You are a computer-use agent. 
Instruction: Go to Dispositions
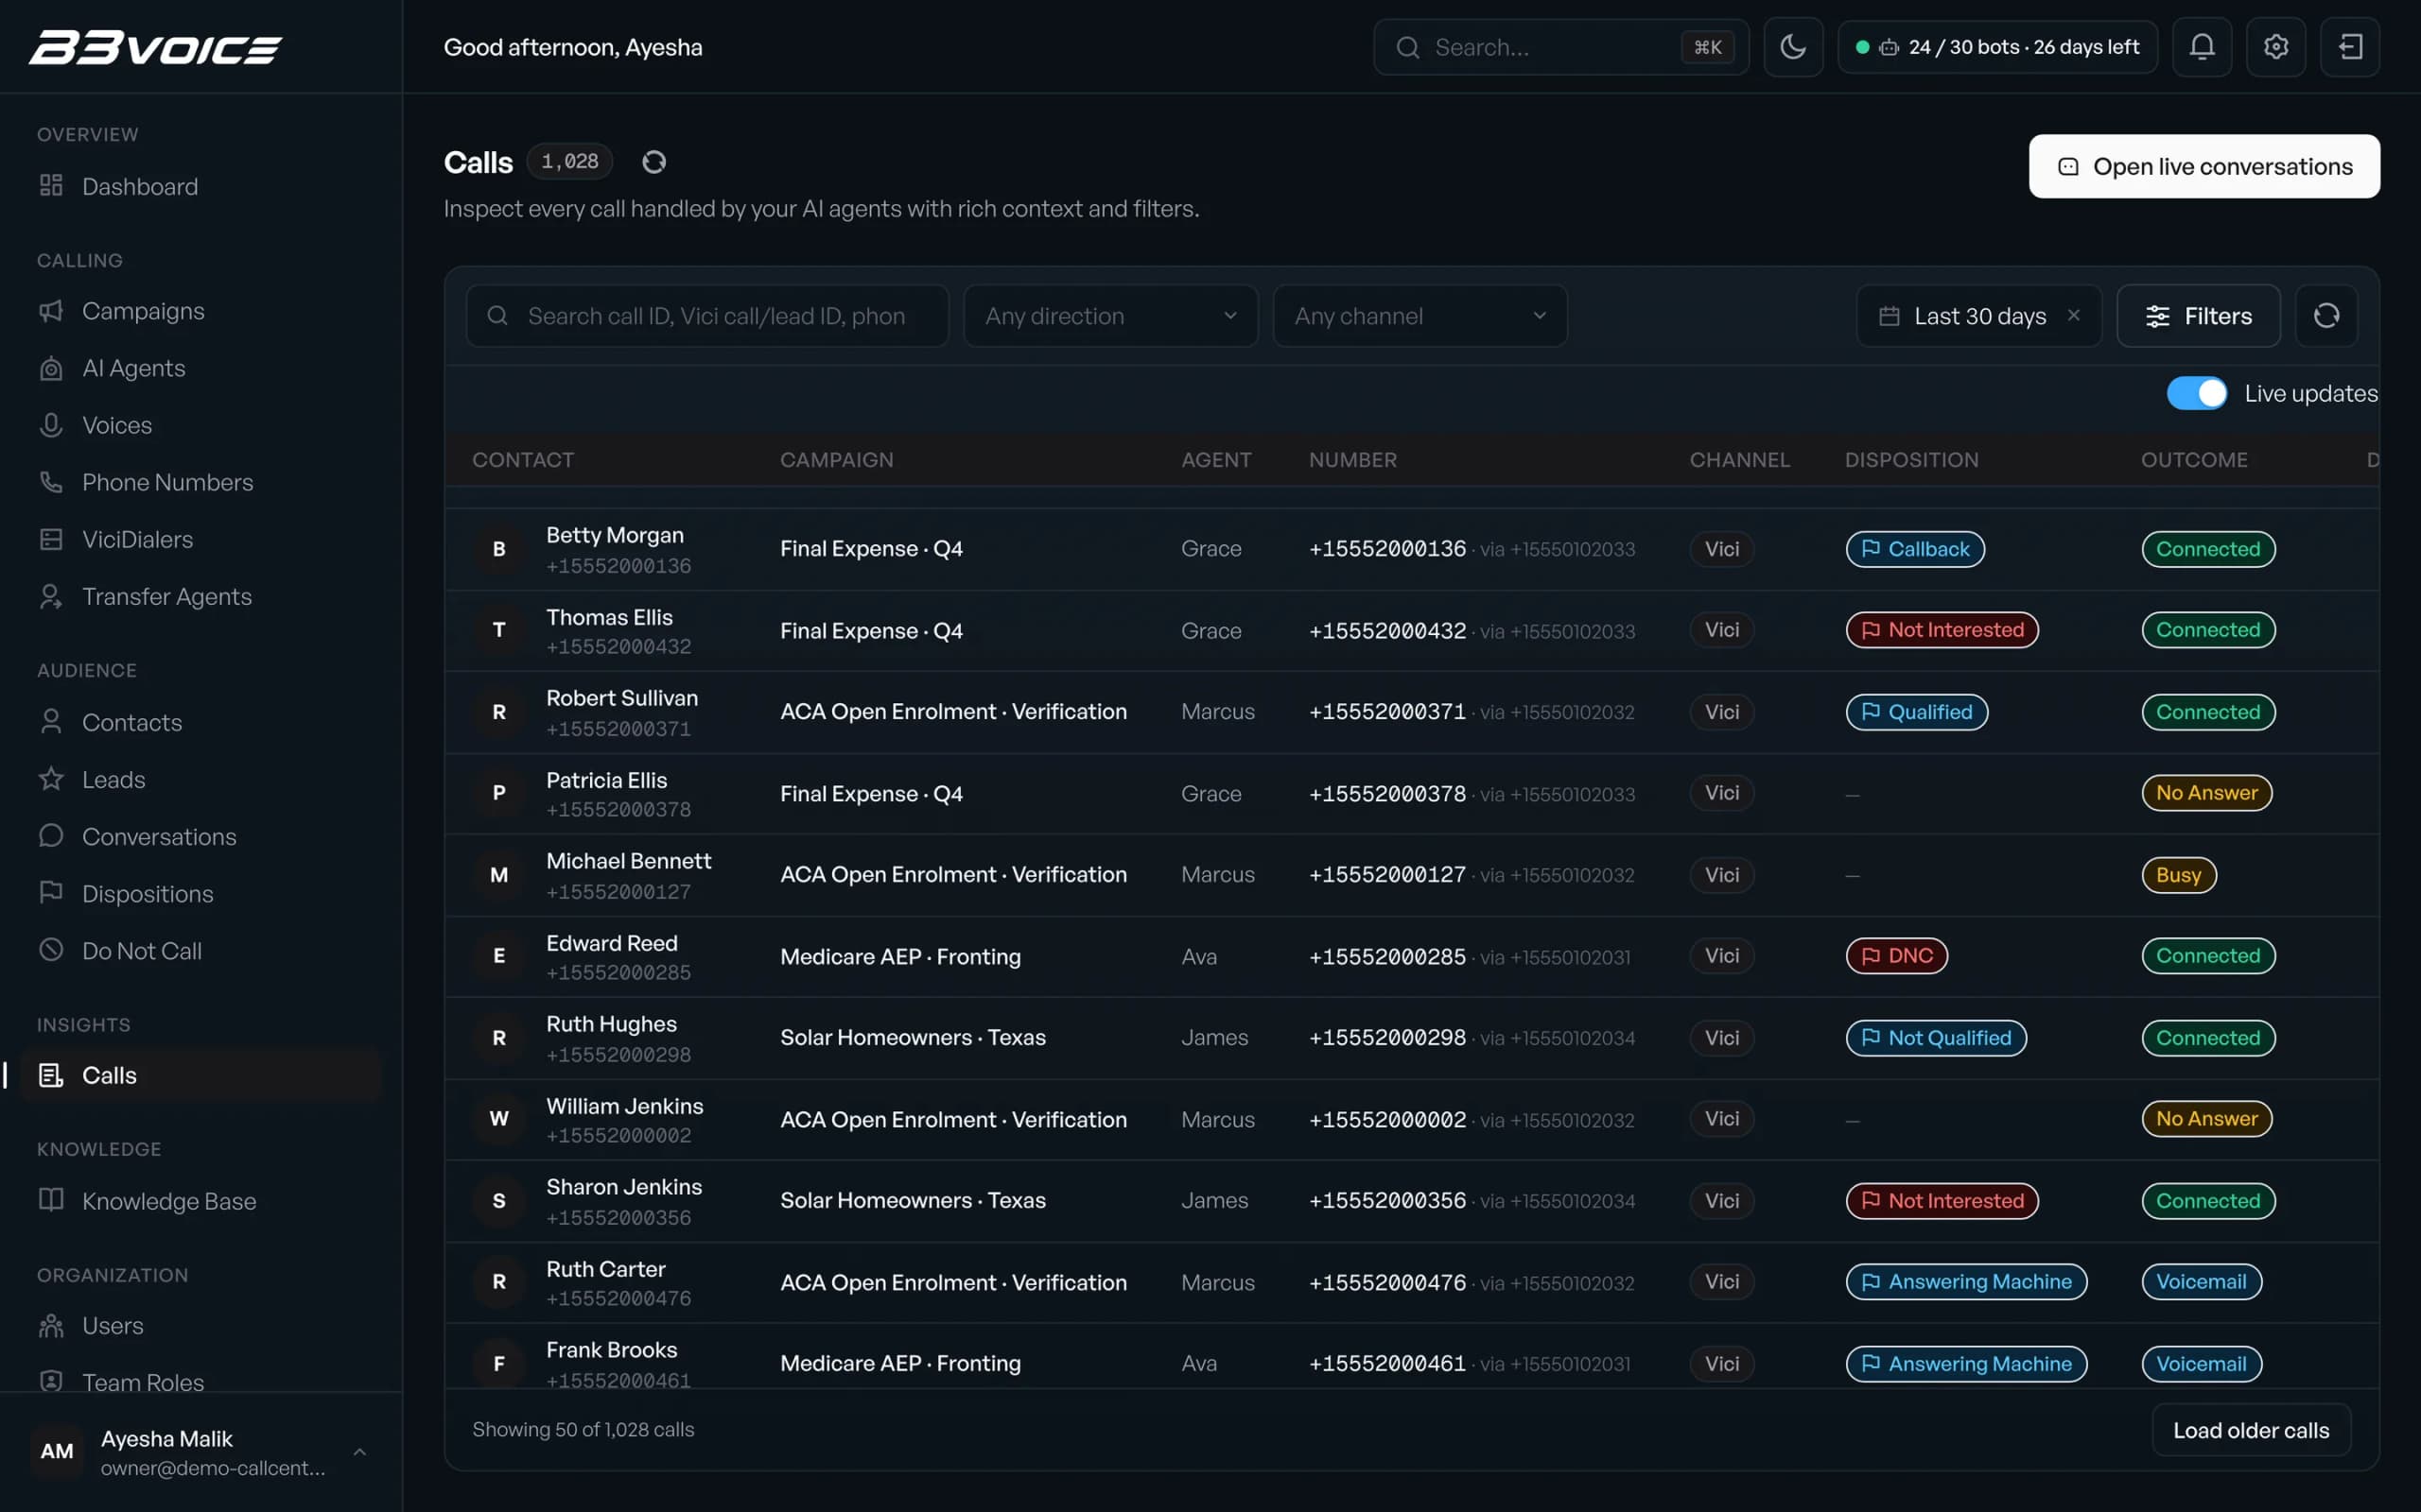(200, 893)
